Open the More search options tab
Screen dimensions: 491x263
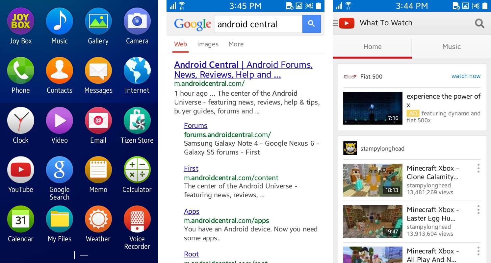(236, 44)
